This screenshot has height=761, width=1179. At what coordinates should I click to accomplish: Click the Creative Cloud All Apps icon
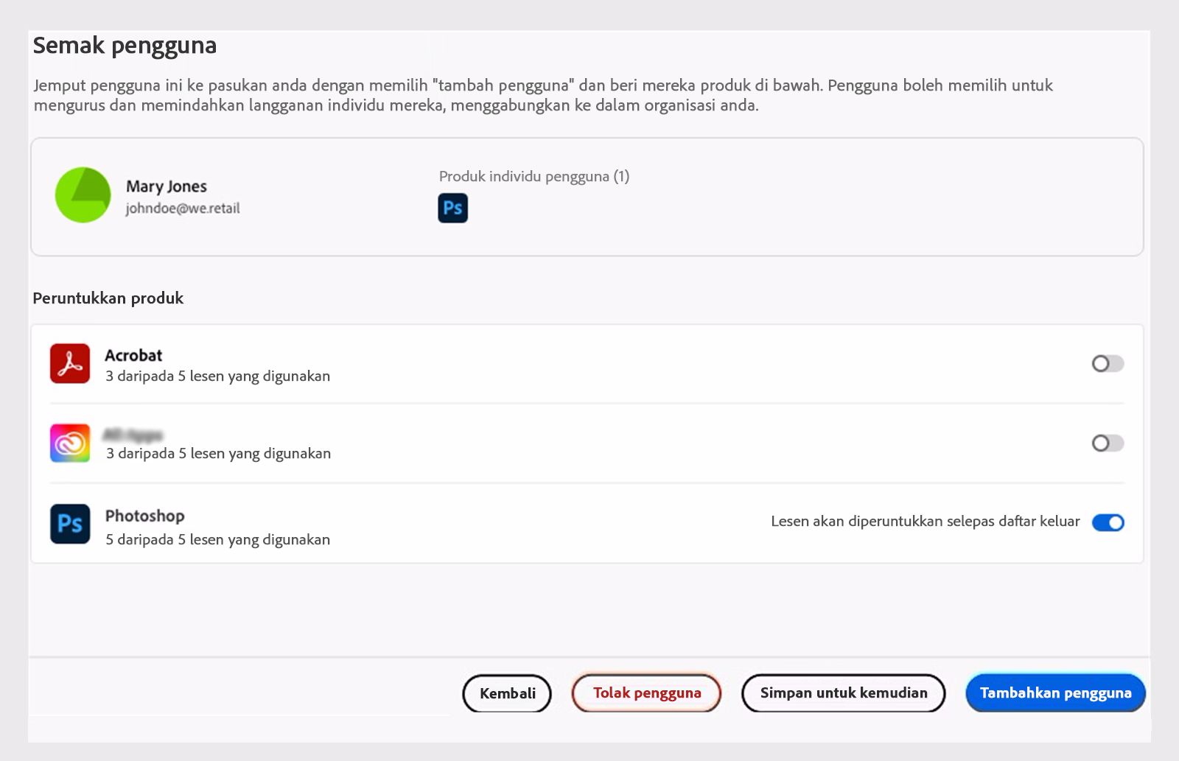click(70, 443)
